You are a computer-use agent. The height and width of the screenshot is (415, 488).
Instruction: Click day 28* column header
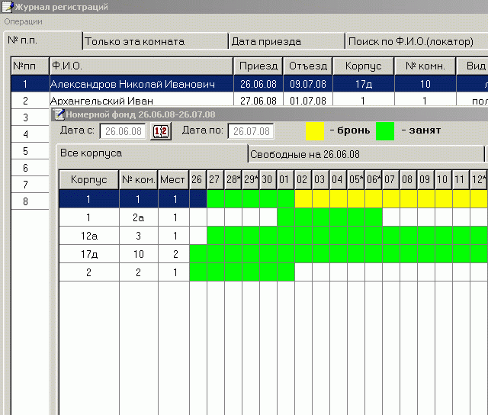point(233,179)
